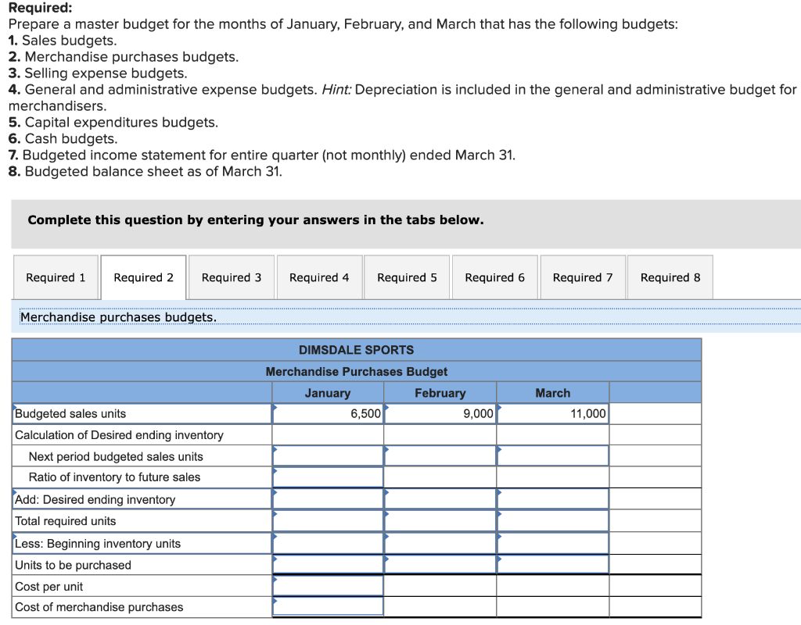801x625 pixels.
Task: Click the January cost per unit cell
Action: pyautogui.click(x=328, y=586)
